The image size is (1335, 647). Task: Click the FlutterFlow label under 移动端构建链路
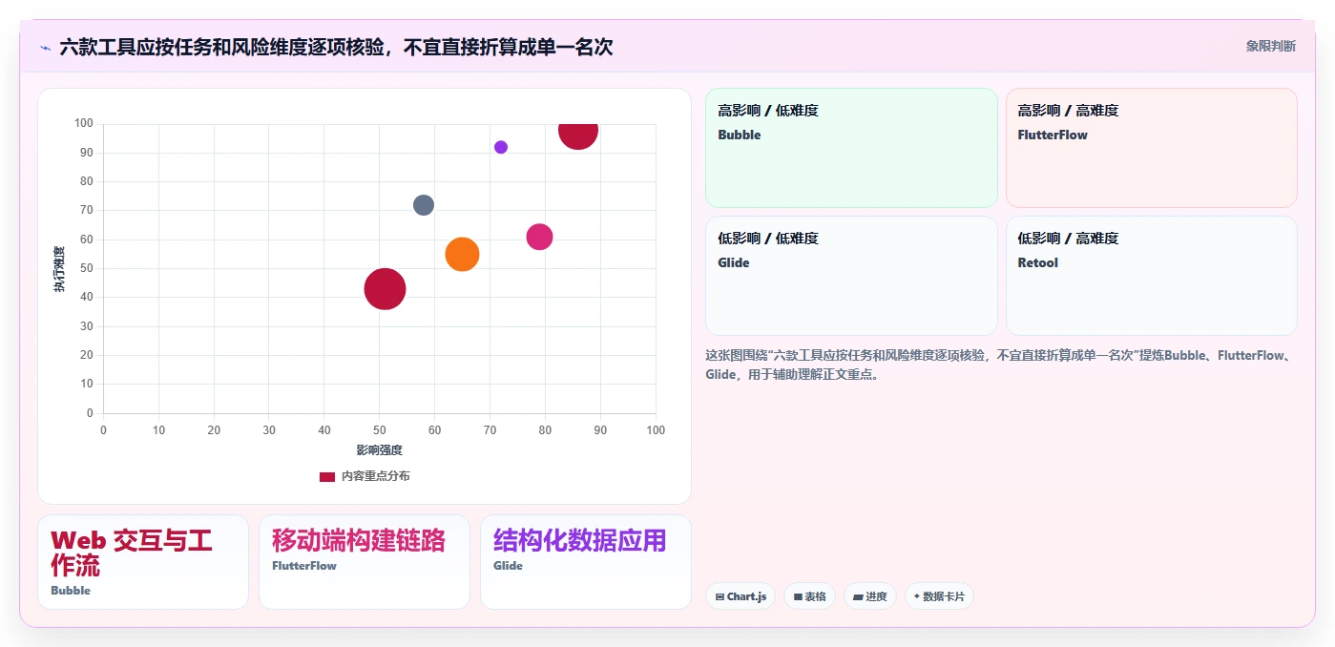pyautogui.click(x=304, y=566)
